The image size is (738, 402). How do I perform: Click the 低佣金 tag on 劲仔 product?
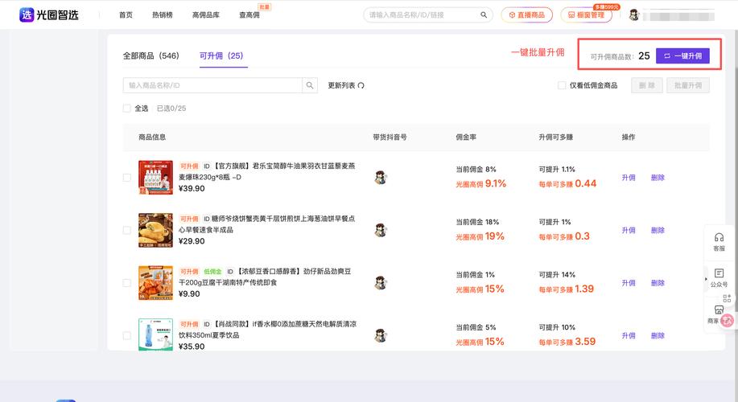(x=212, y=272)
